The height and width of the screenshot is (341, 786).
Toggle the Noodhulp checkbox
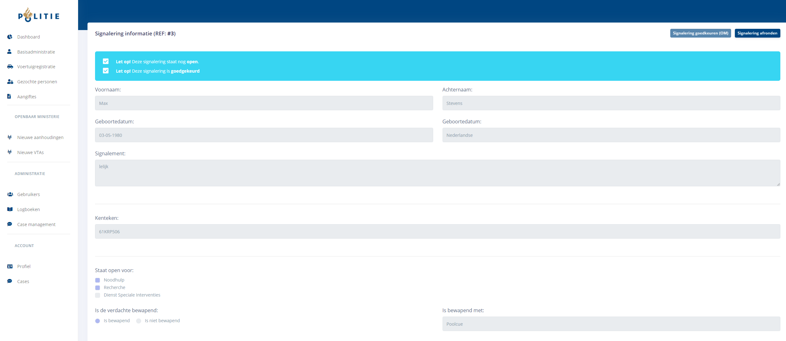(98, 280)
